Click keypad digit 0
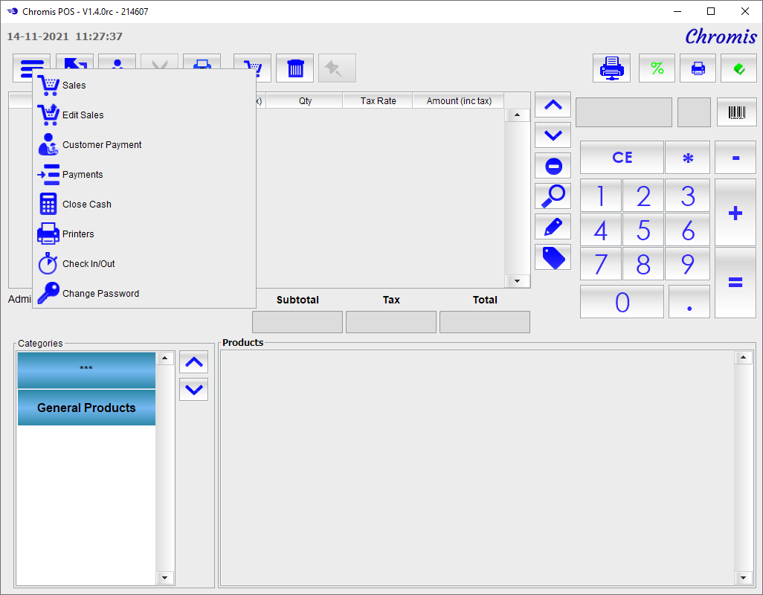The width and height of the screenshot is (763, 595). pos(622,302)
